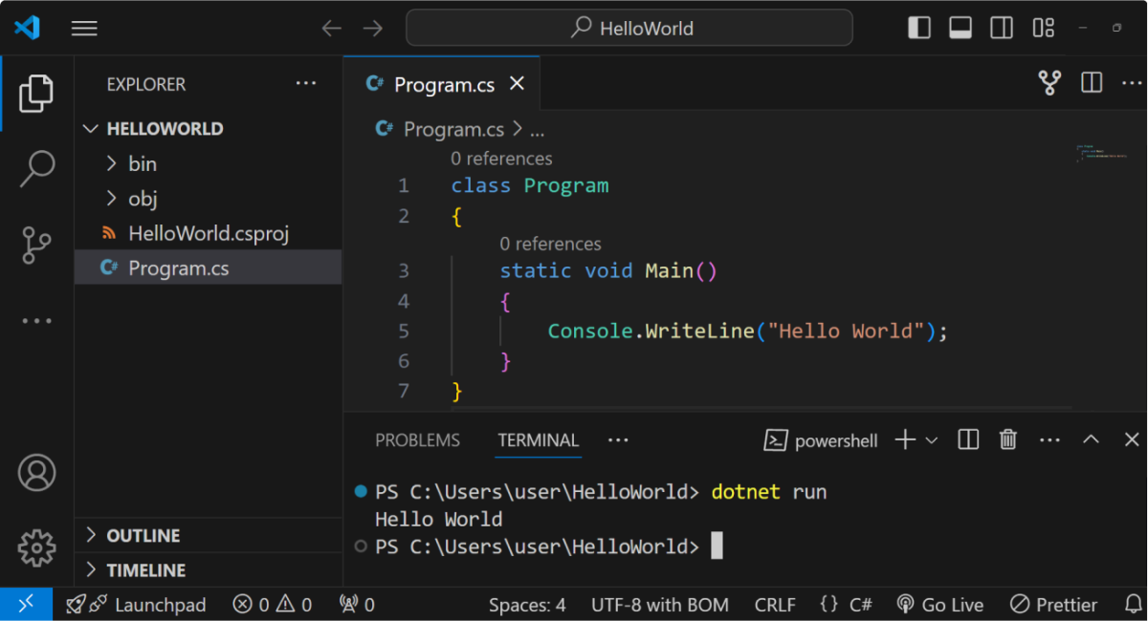Open the Search view in the activity bar
Screen dimensions: 1148x621
click(x=36, y=168)
